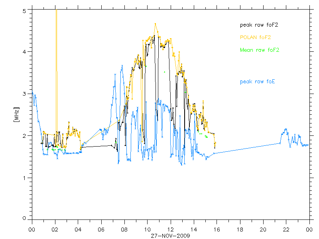Click the x-axis hour label '12'

pos(171,230)
